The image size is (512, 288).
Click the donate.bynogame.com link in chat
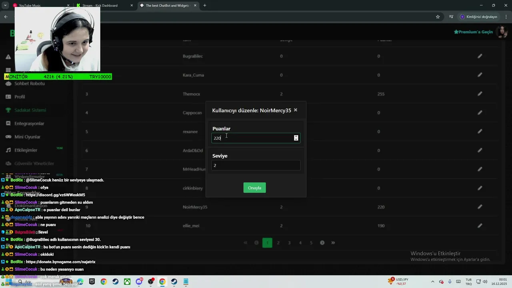(x=60, y=262)
